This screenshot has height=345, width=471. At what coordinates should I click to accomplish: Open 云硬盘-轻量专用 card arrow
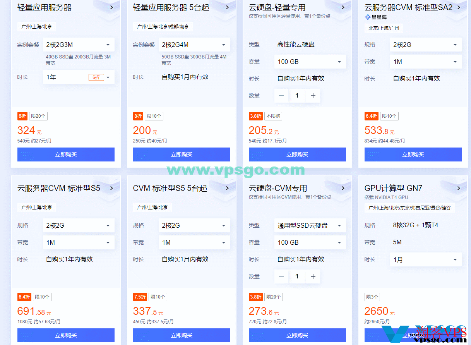pyautogui.click(x=343, y=7)
